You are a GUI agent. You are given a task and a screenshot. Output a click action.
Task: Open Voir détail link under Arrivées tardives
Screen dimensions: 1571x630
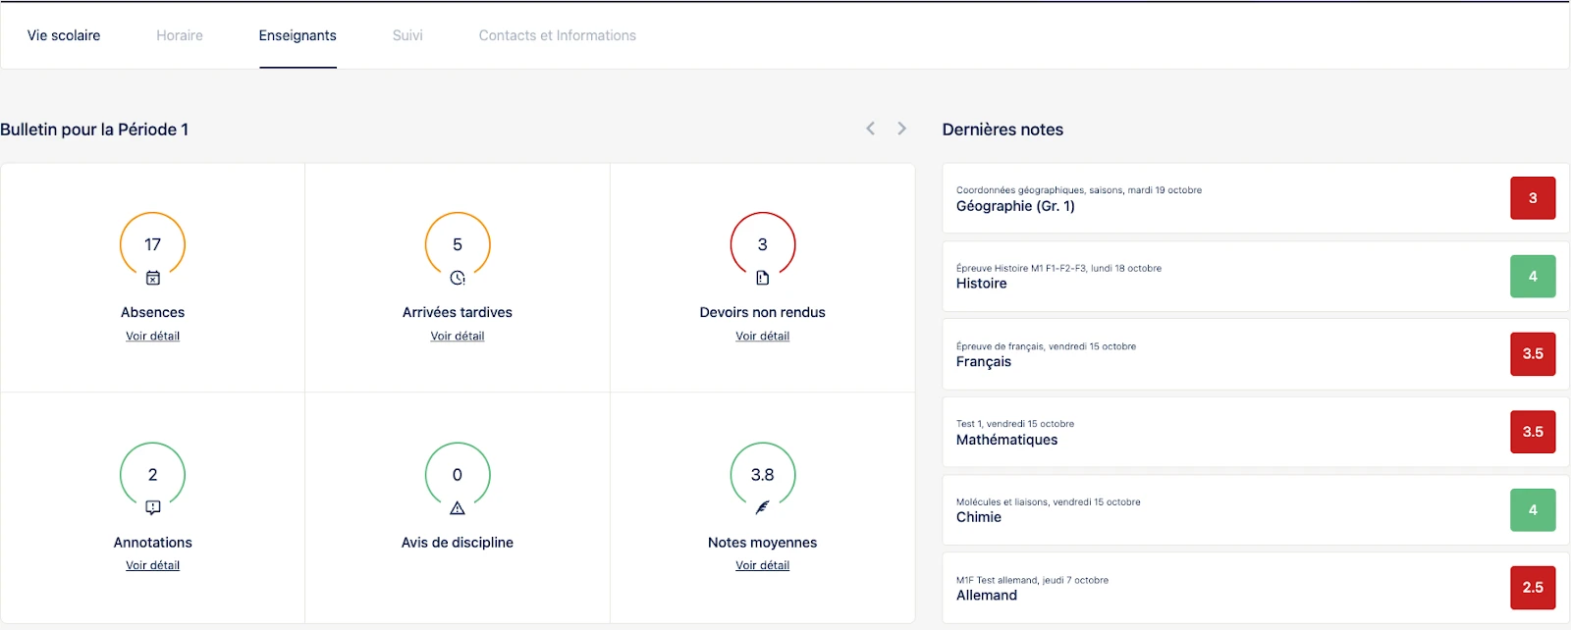pos(458,336)
